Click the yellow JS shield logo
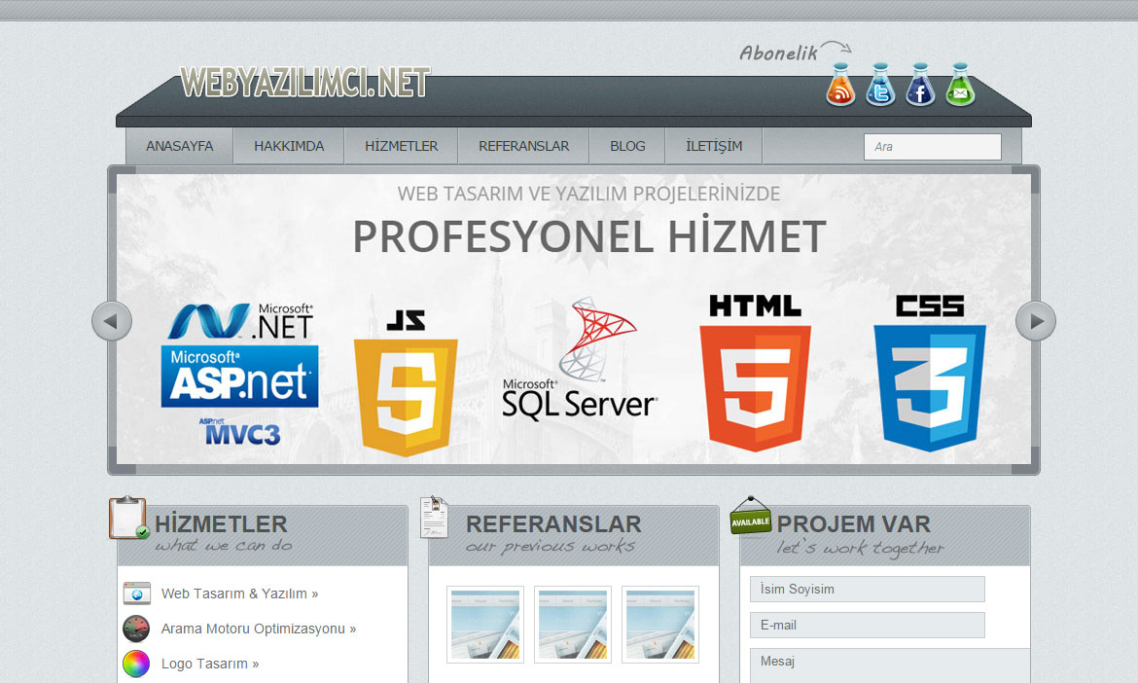This screenshot has height=683, width=1138. (406, 383)
